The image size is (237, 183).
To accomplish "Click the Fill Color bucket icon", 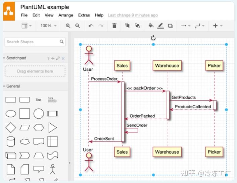I will pyautogui.click(x=151, y=25).
